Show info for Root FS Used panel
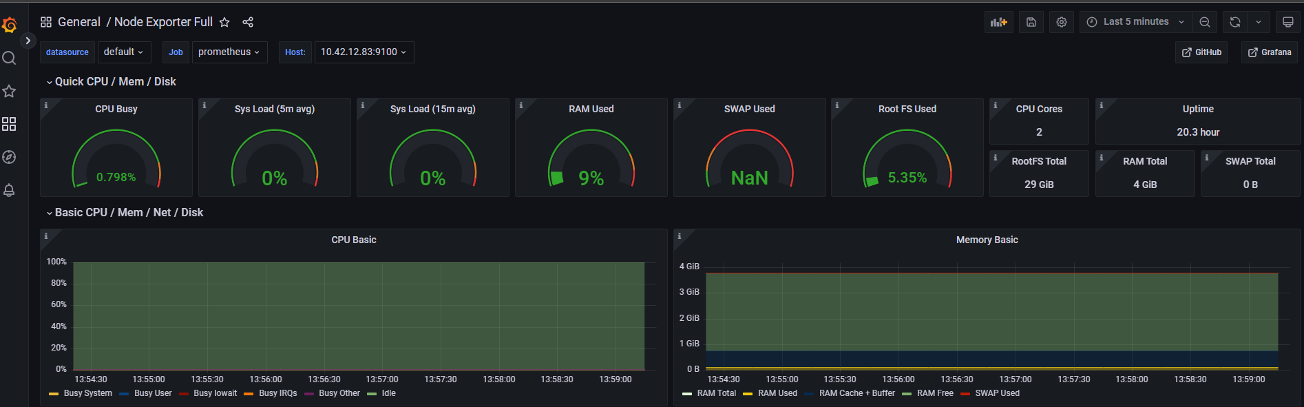 (x=837, y=105)
